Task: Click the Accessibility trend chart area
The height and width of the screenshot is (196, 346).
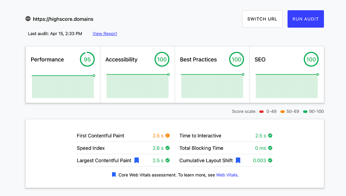Action: point(137,86)
